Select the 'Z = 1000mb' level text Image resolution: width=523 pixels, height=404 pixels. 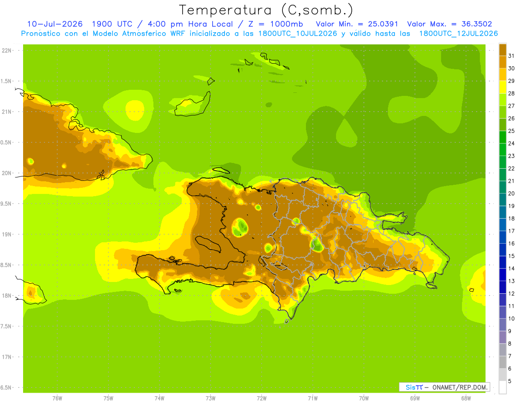coord(276,24)
